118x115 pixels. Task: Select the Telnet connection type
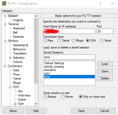(59, 41)
